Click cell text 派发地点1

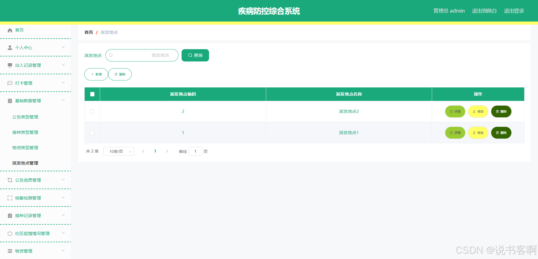click(349, 133)
